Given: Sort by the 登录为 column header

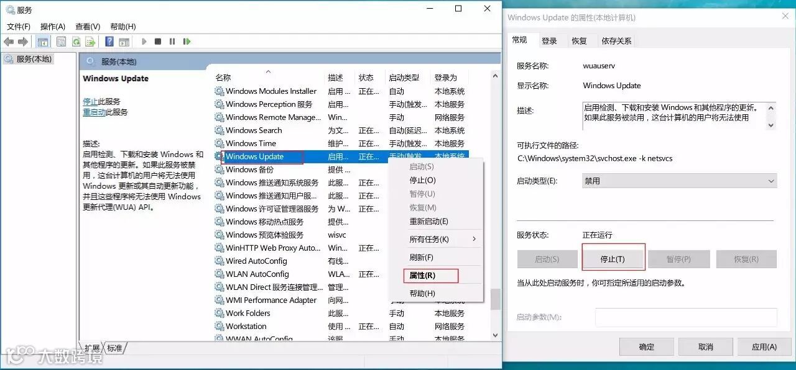Looking at the screenshot, I should 449,78.
